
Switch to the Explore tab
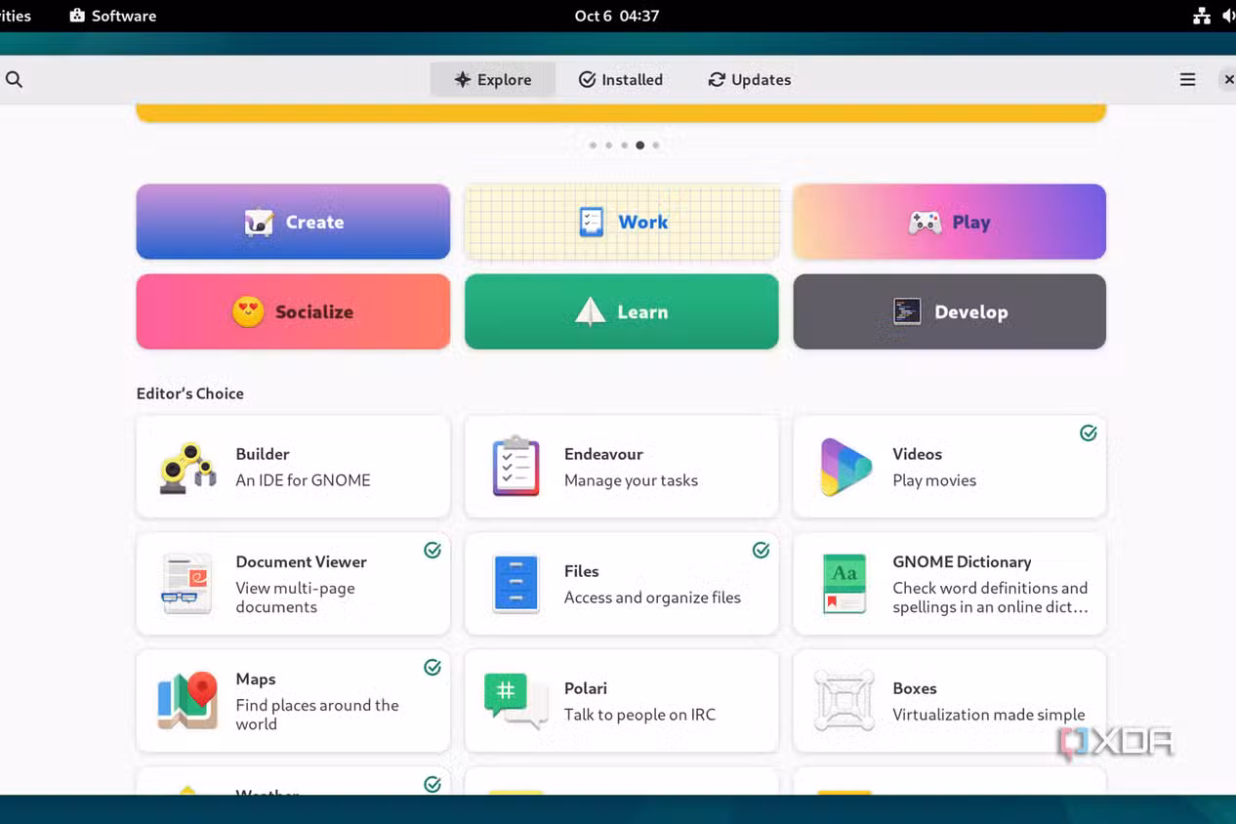[493, 80]
